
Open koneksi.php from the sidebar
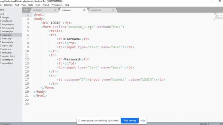coord(8,42)
